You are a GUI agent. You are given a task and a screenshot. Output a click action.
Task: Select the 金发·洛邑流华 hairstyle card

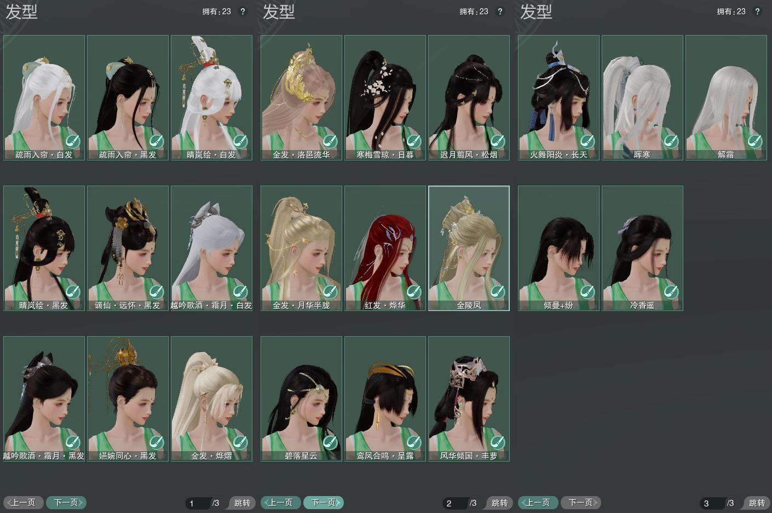(302, 98)
